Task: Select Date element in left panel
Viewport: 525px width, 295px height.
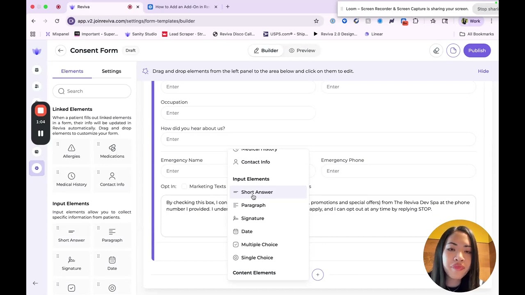Action: tap(112, 263)
